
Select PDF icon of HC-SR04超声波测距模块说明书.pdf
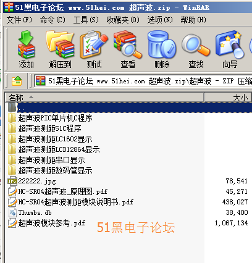pyautogui.click(x=12, y=202)
